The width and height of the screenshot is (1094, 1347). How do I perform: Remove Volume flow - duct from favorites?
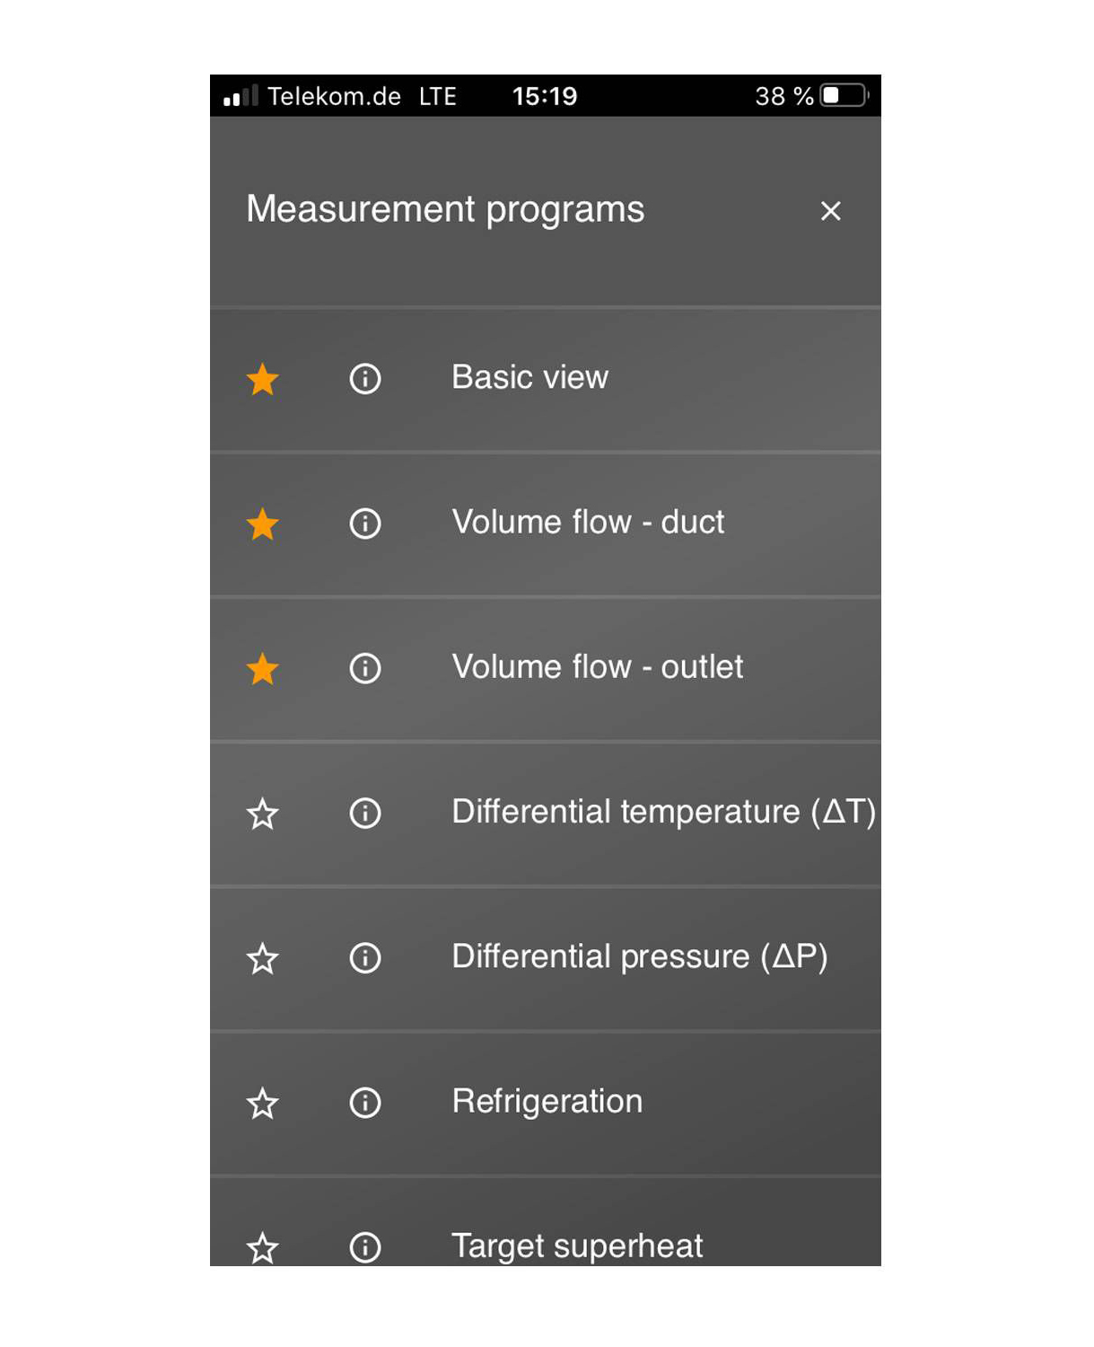point(263,524)
